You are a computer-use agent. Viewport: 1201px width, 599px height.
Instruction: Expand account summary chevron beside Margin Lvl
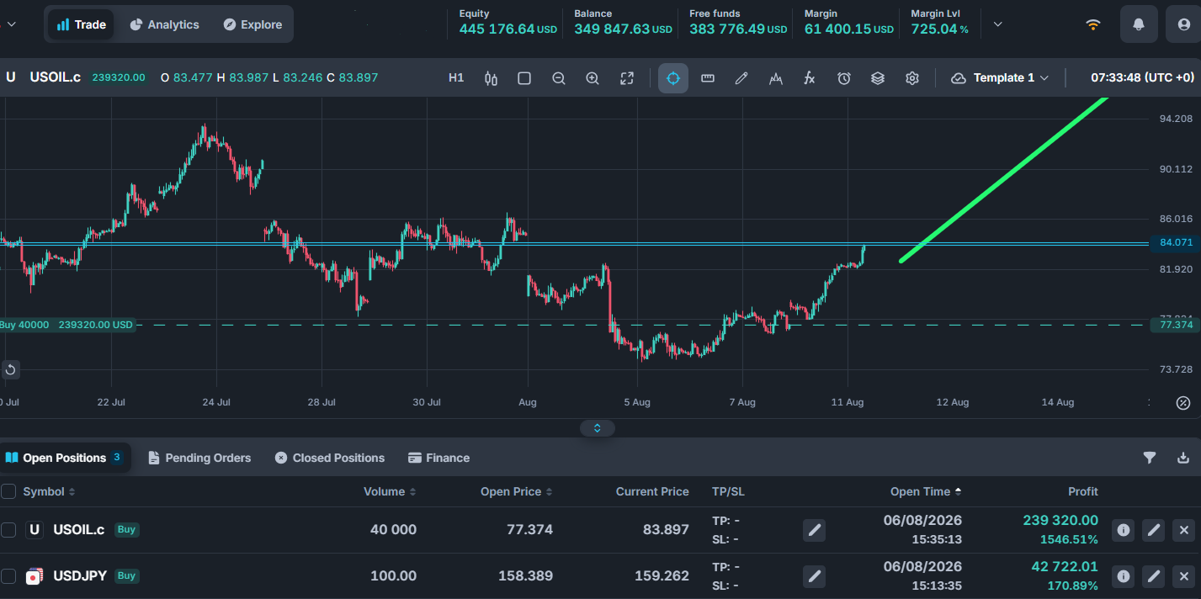point(998,24)
